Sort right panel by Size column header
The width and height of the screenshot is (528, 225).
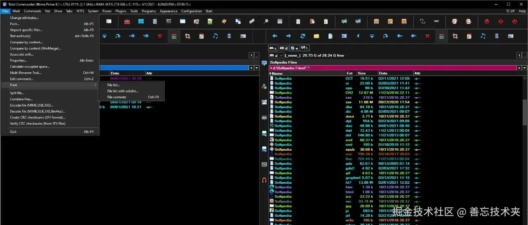point(367,73)
